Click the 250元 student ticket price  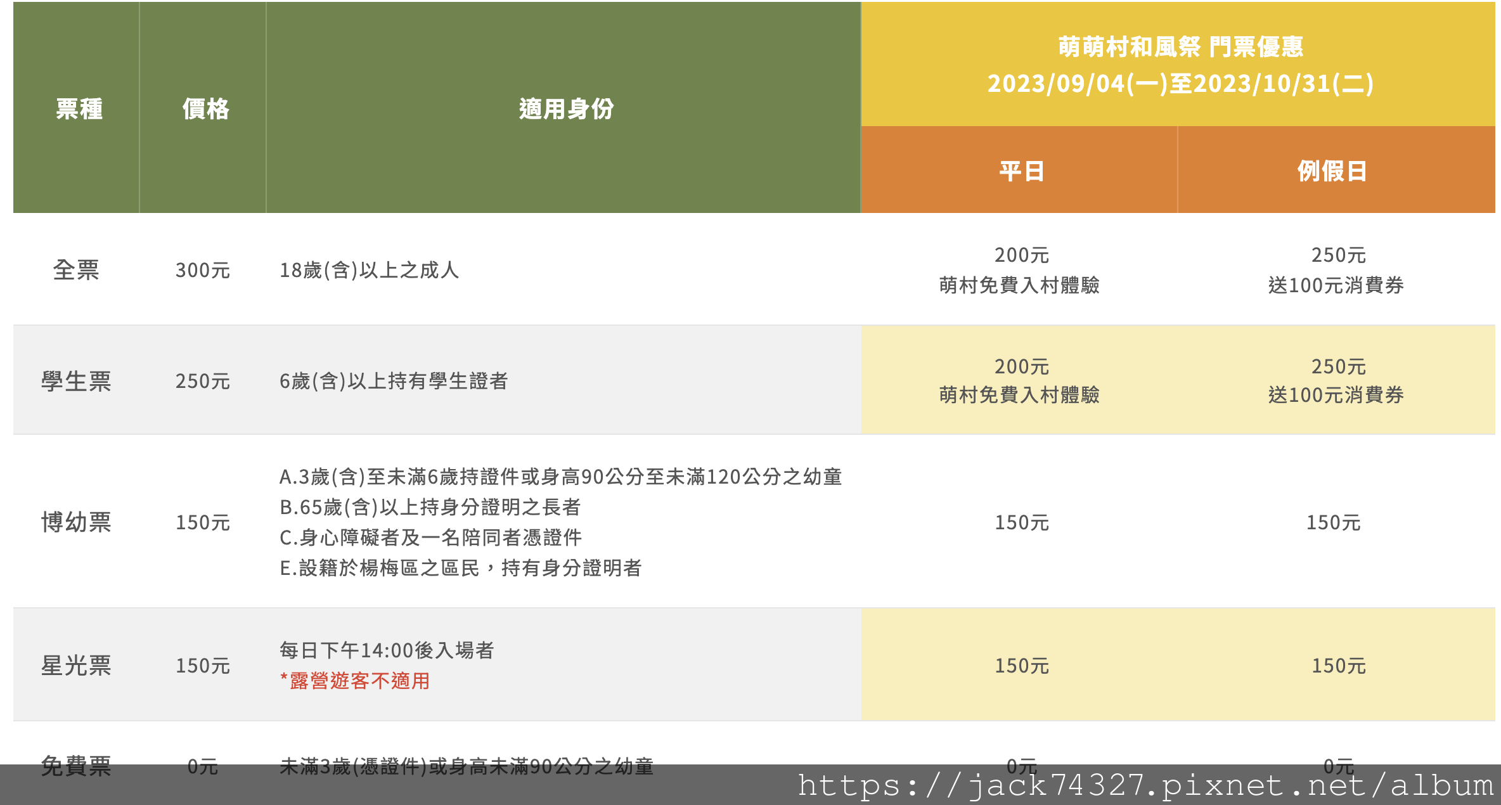click(x=203, y=381)
